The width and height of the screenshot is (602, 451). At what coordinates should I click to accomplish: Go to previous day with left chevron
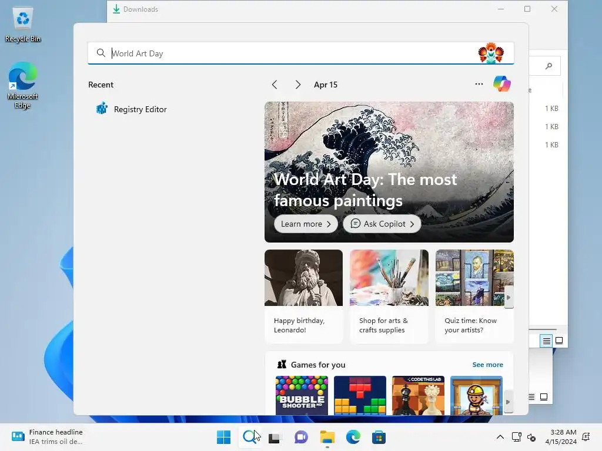pyautogui.click(x=275, y=85)
